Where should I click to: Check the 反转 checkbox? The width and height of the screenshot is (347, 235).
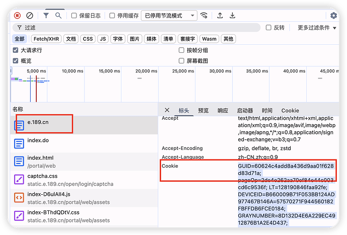click(269, 28)
